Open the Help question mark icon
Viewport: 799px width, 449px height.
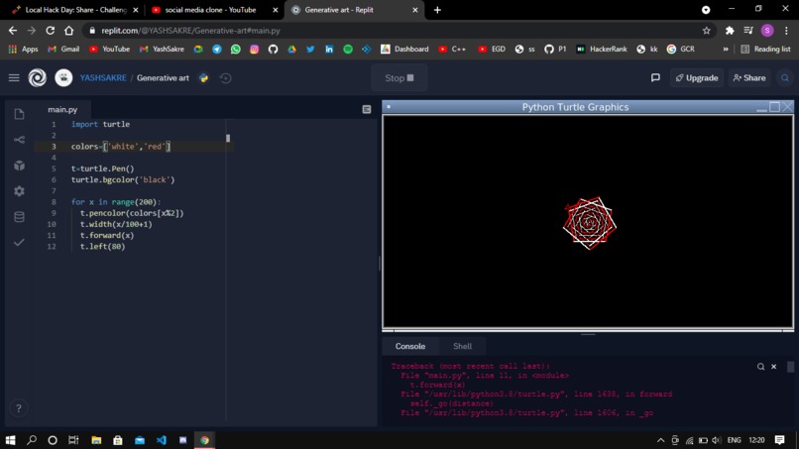click(19, 408)
